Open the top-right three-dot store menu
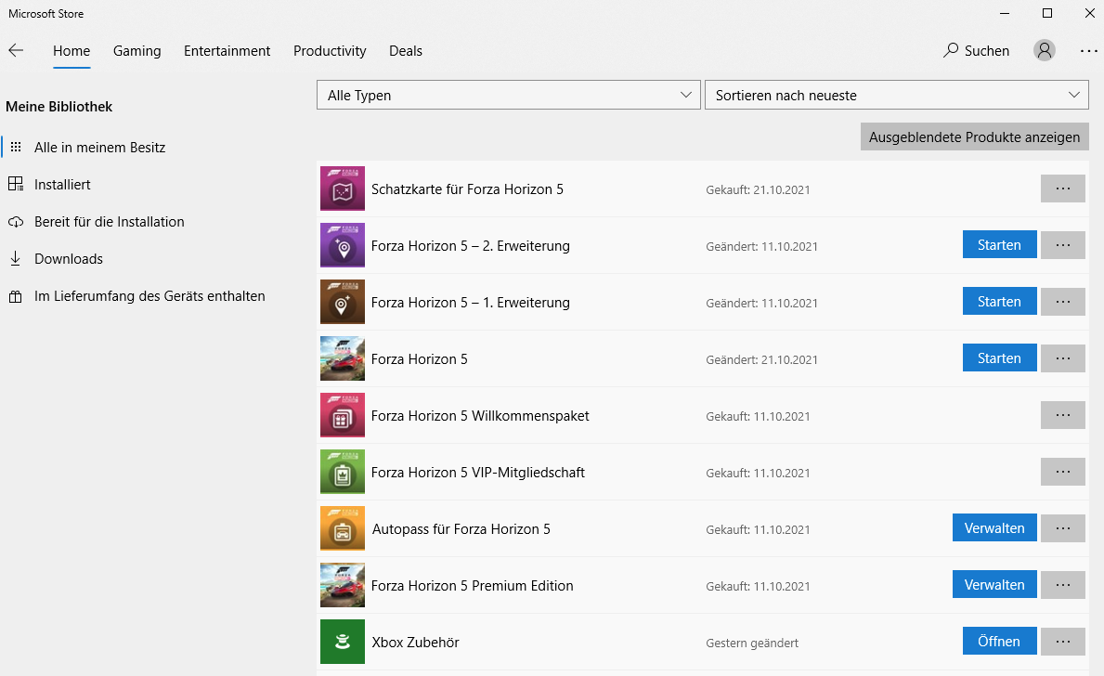 [x=1088, y=51]
